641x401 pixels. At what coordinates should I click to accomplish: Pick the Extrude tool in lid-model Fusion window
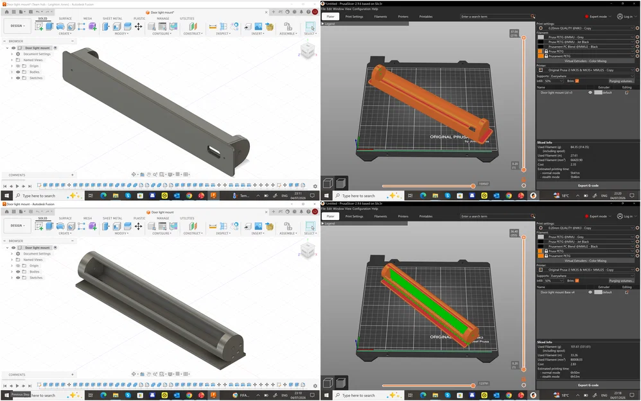click(49, 26)
